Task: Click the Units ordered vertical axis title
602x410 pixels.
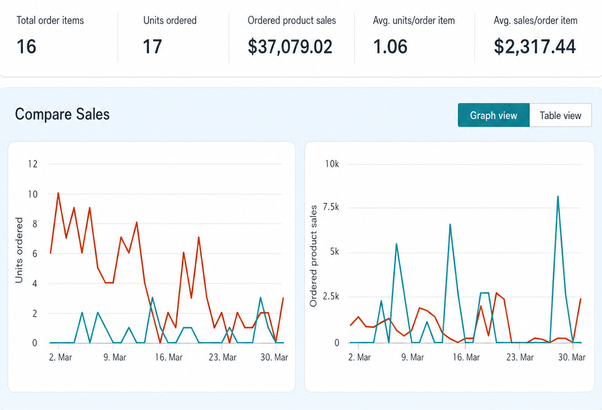Action: point(19,250)
